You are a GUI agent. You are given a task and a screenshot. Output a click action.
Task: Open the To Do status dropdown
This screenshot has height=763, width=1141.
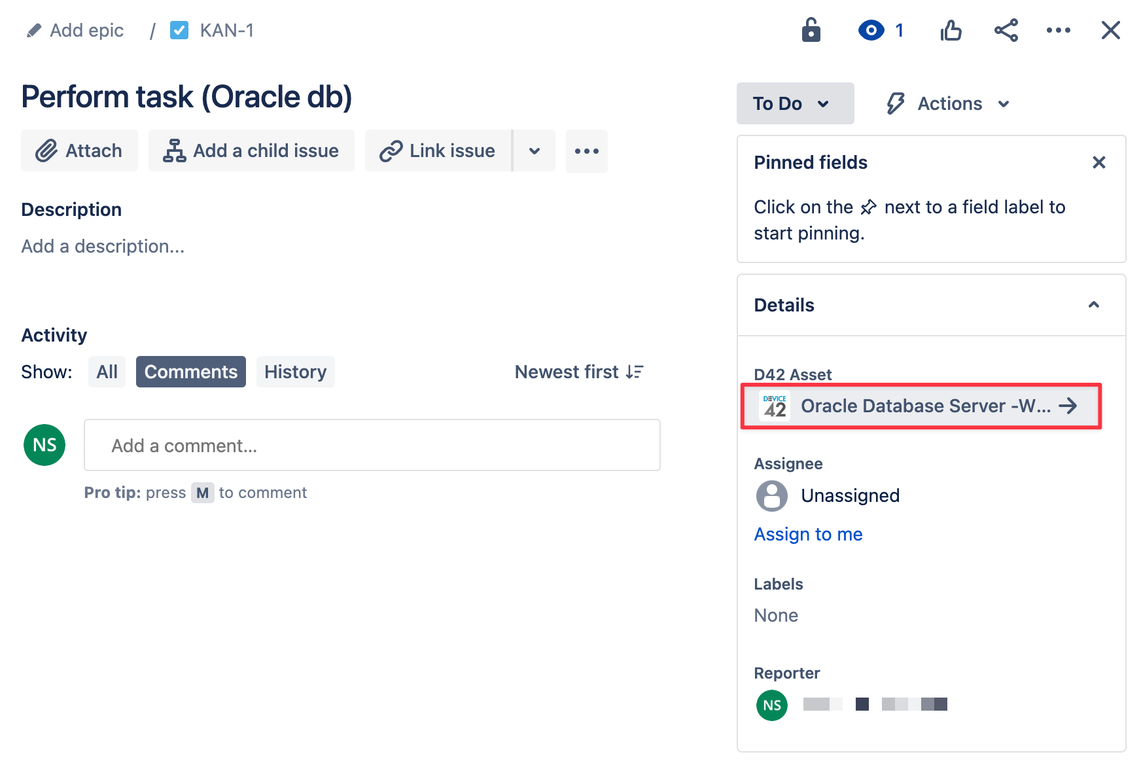pyautogui.click(x=794, y=103)
